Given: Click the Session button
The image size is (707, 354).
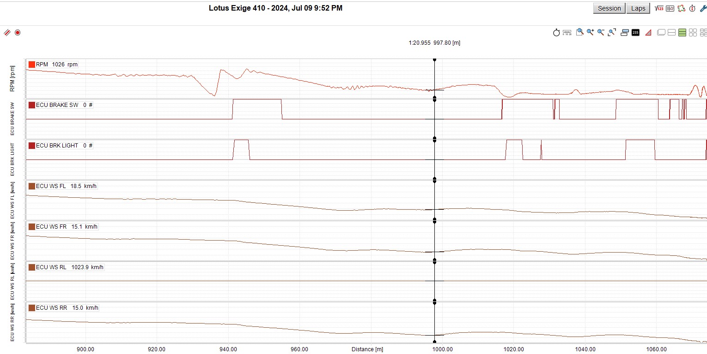Looking at the screenshot, I should [609, 8].
